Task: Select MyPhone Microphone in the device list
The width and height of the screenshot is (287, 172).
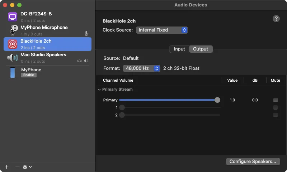Action: tap(47, 30)
